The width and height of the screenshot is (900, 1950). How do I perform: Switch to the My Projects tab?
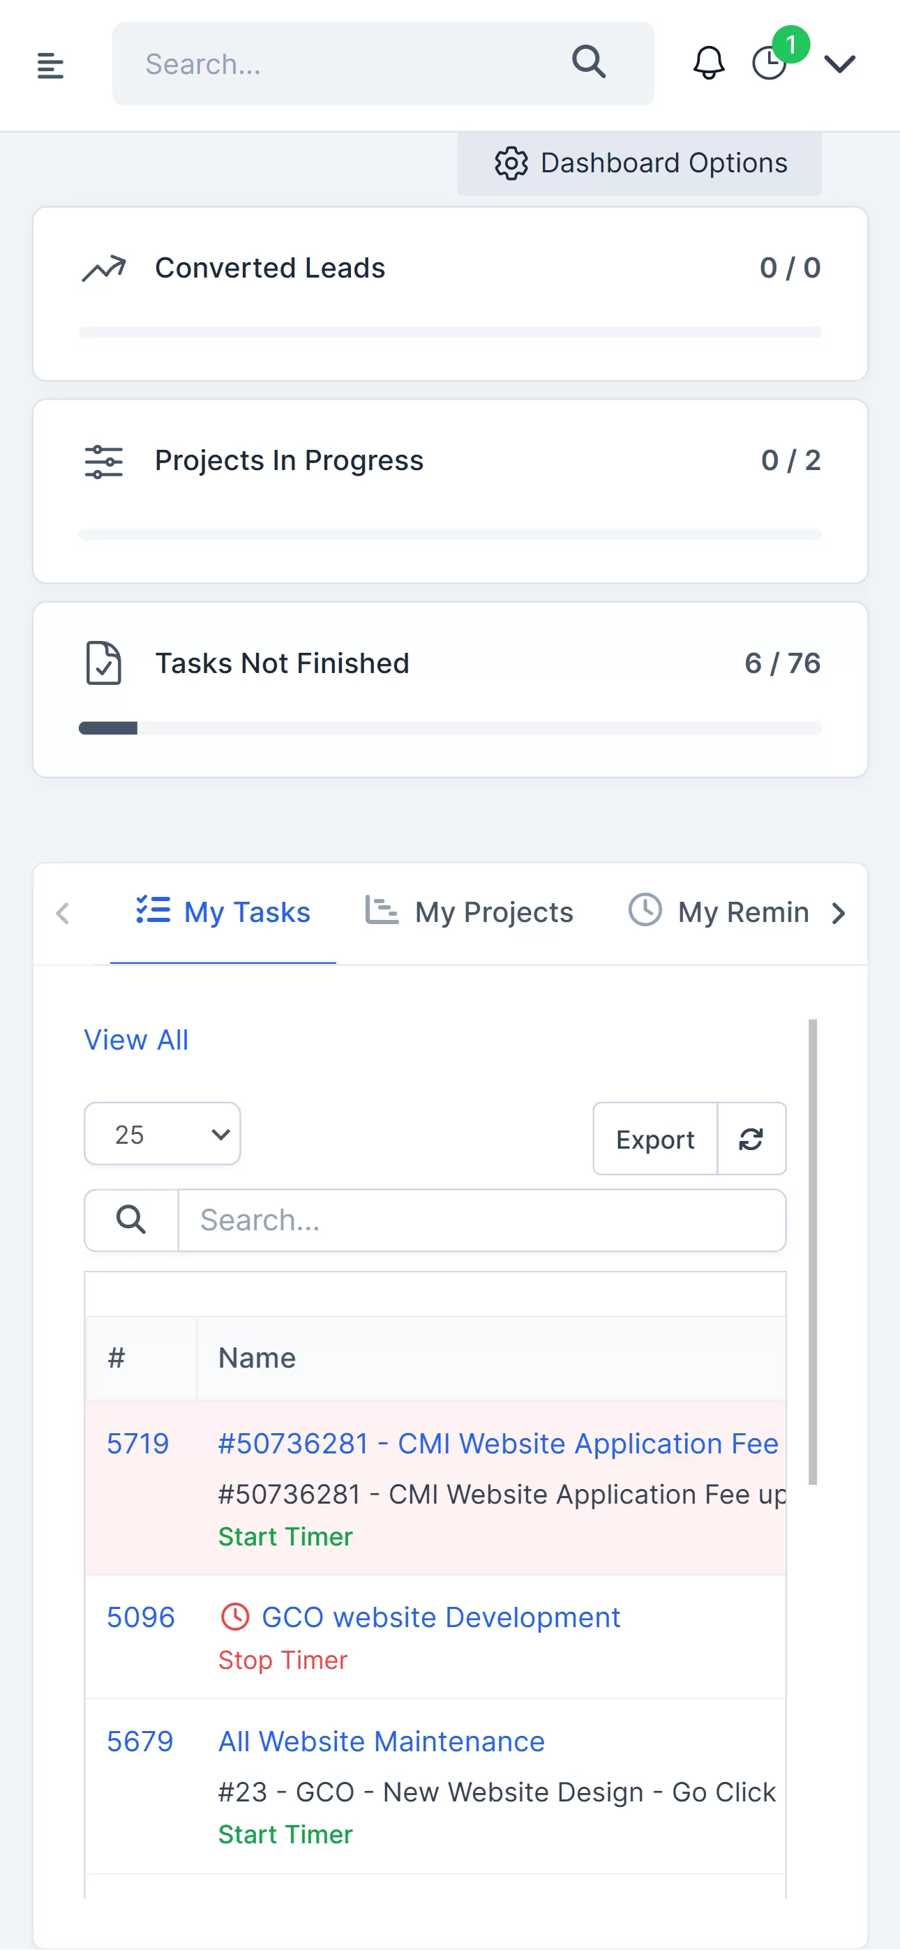pos(469,912)
